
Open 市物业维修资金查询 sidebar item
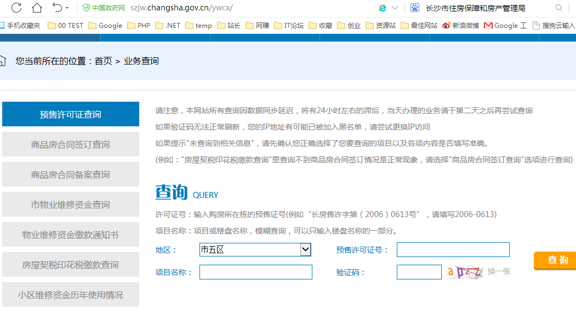[71, 205]
